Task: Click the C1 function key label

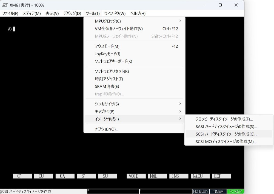Action: [x=22, y=176]
